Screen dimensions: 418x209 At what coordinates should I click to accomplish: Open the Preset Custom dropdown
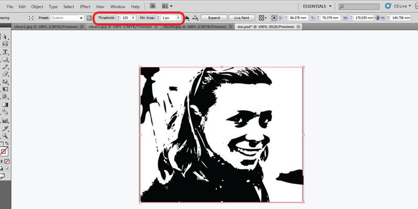[82, 18]
